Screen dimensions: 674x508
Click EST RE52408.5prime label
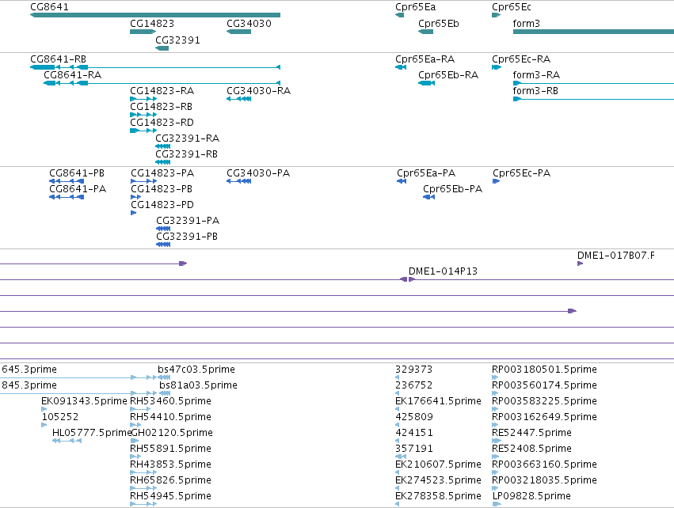[531, 449]
